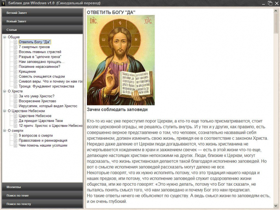The width and height of the screenshot is (280, 210).
Task: Open the Ветхий Завет section
Action: tap(43, 13)
